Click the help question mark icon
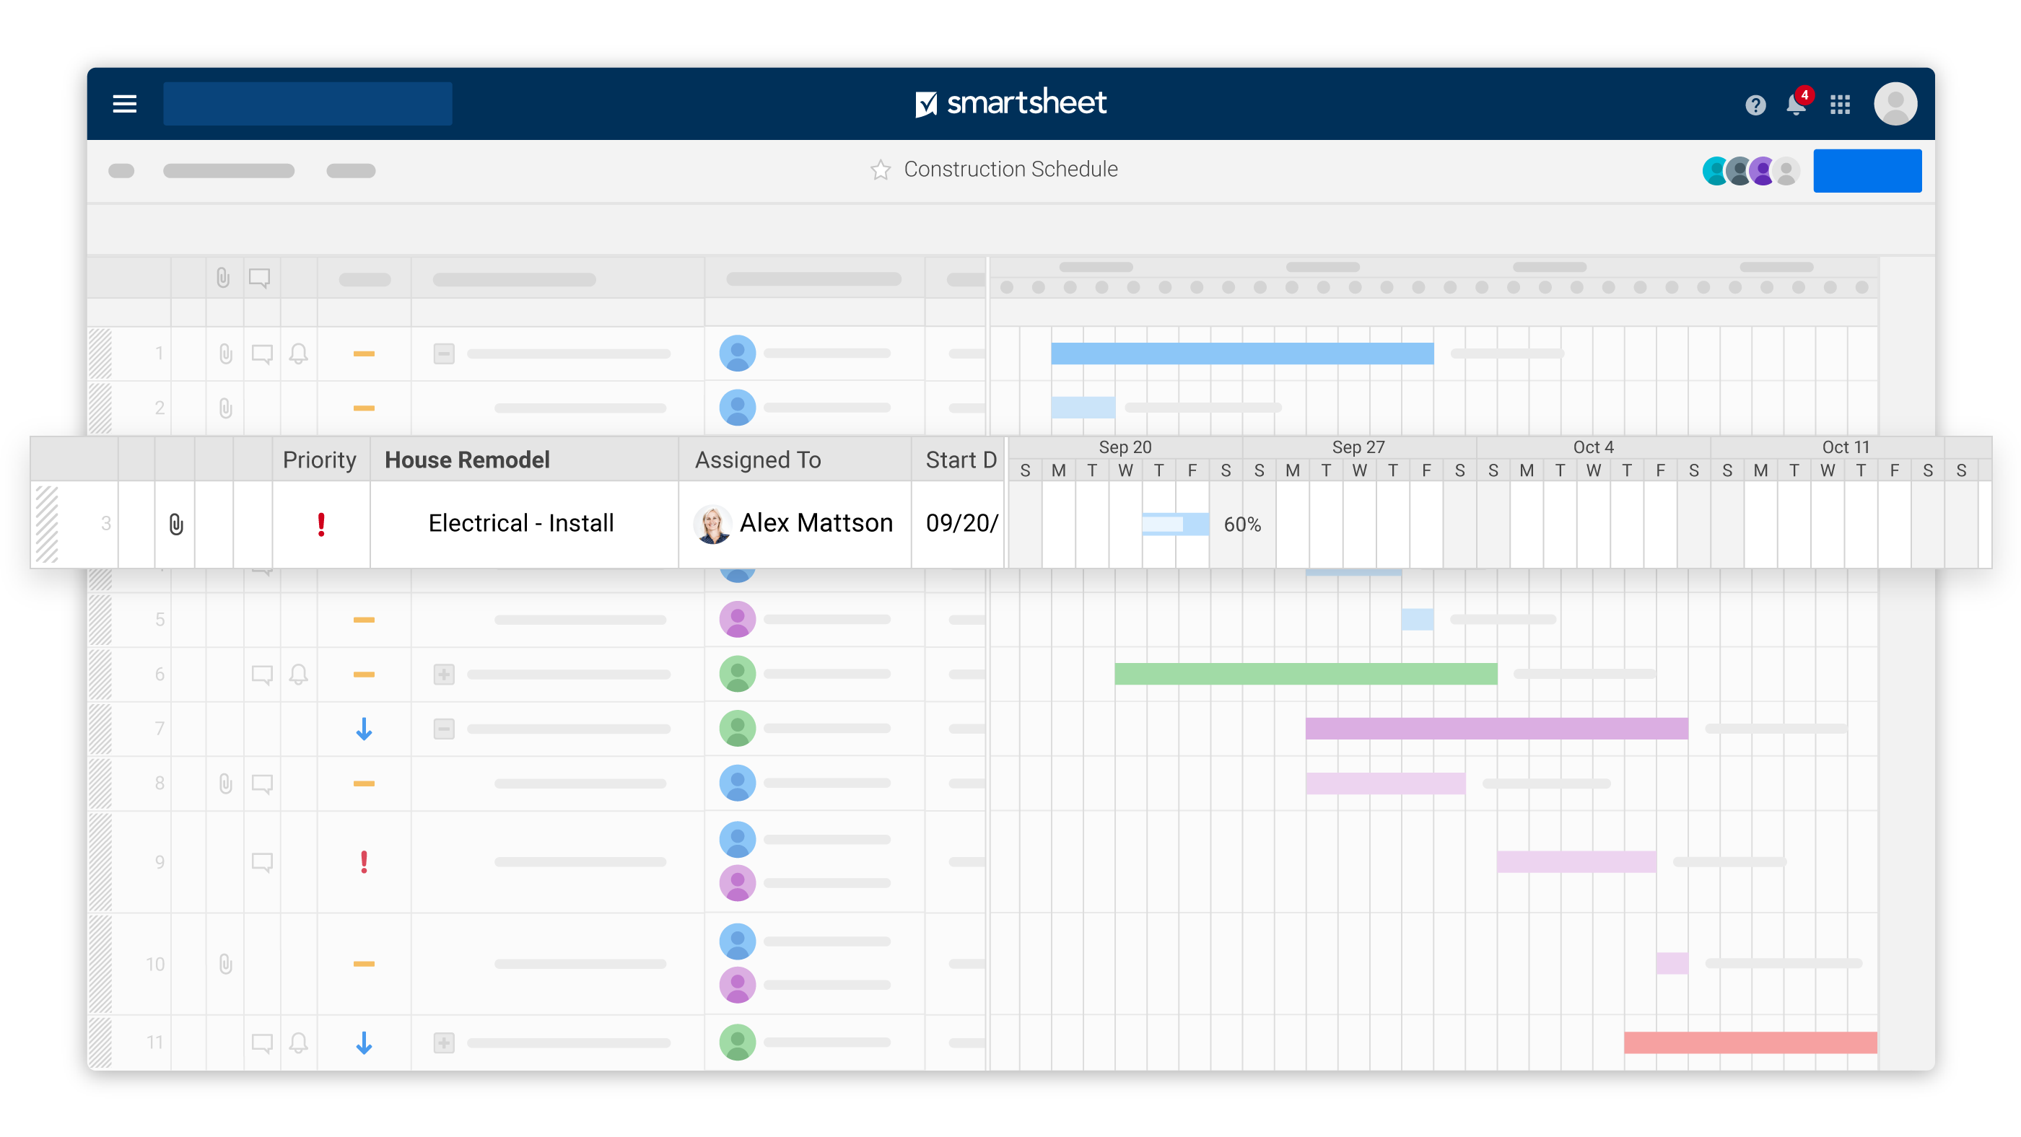Viewport: 2021px width, 1137px height. tap(1755, 105)
